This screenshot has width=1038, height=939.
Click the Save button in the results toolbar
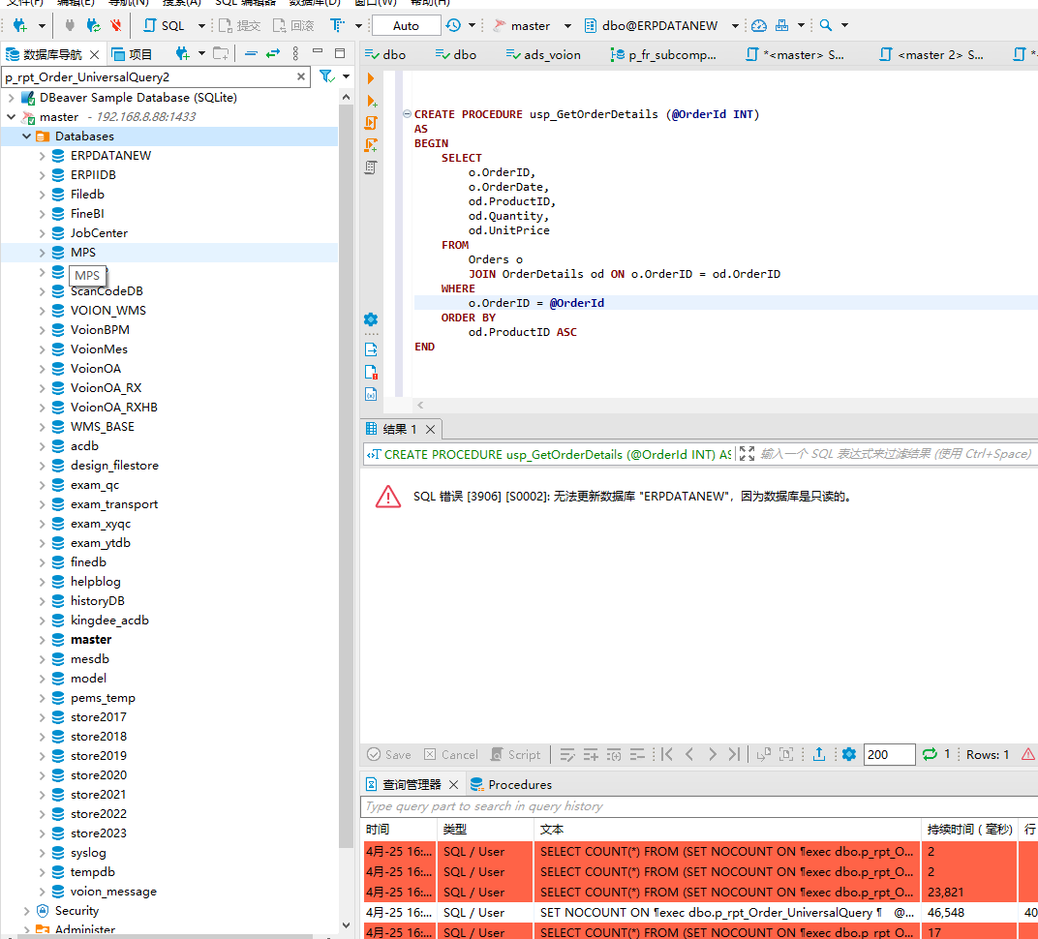389,754
